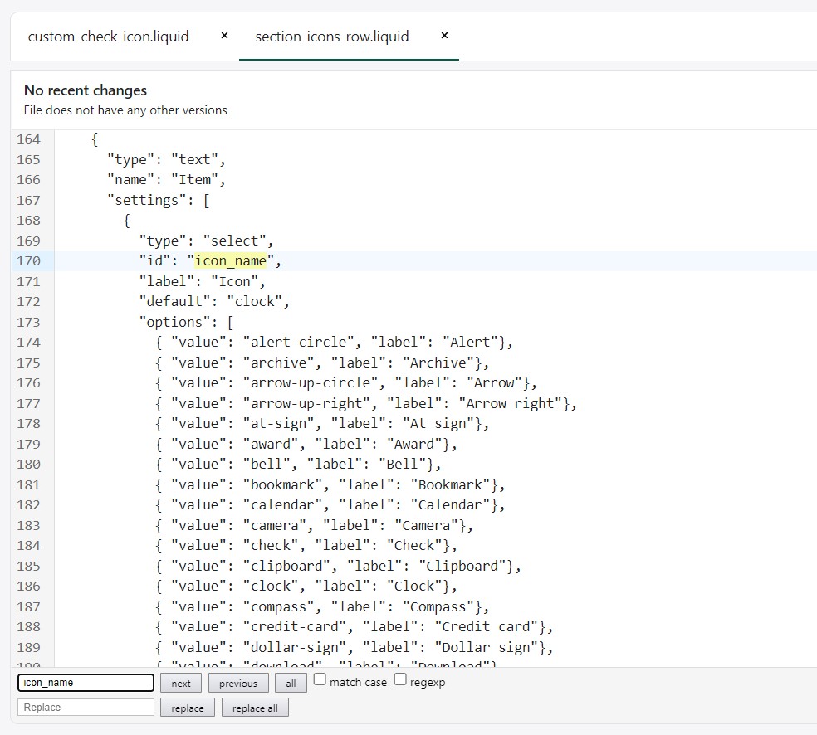
Task: Click the compass option line
Action: click(322, 606)
